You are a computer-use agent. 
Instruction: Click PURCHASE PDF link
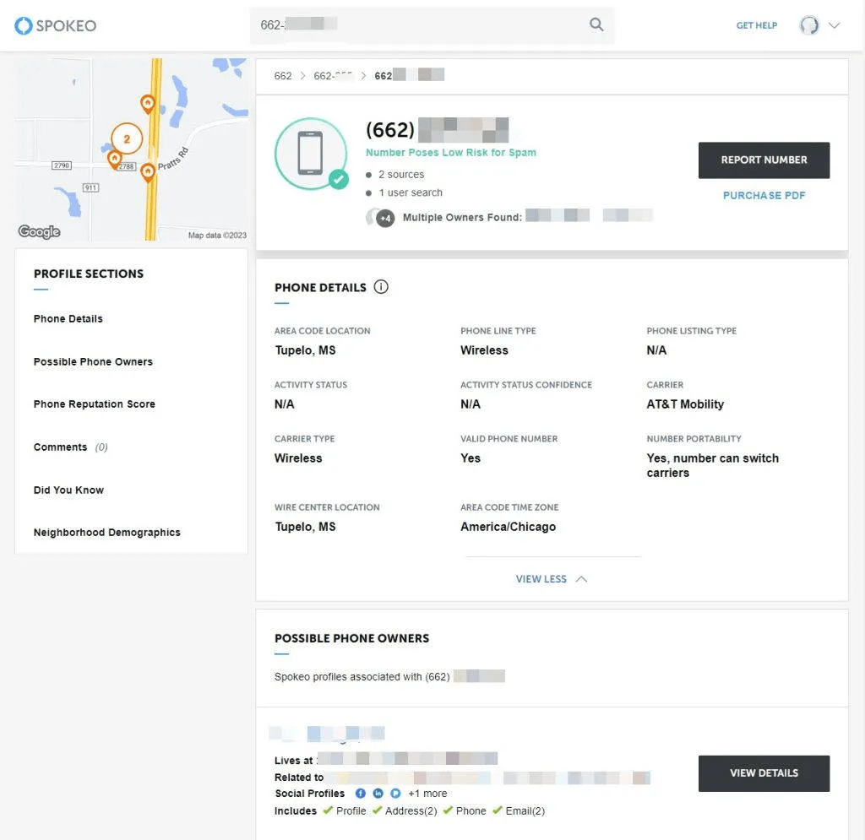(764, 195)
